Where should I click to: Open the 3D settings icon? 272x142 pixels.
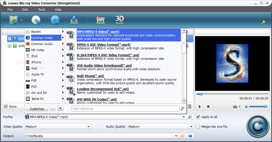[120, 20]
